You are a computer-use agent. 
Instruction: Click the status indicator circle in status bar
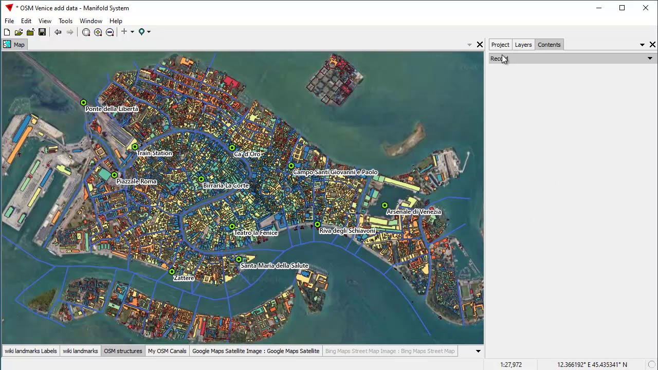[651, 365]
